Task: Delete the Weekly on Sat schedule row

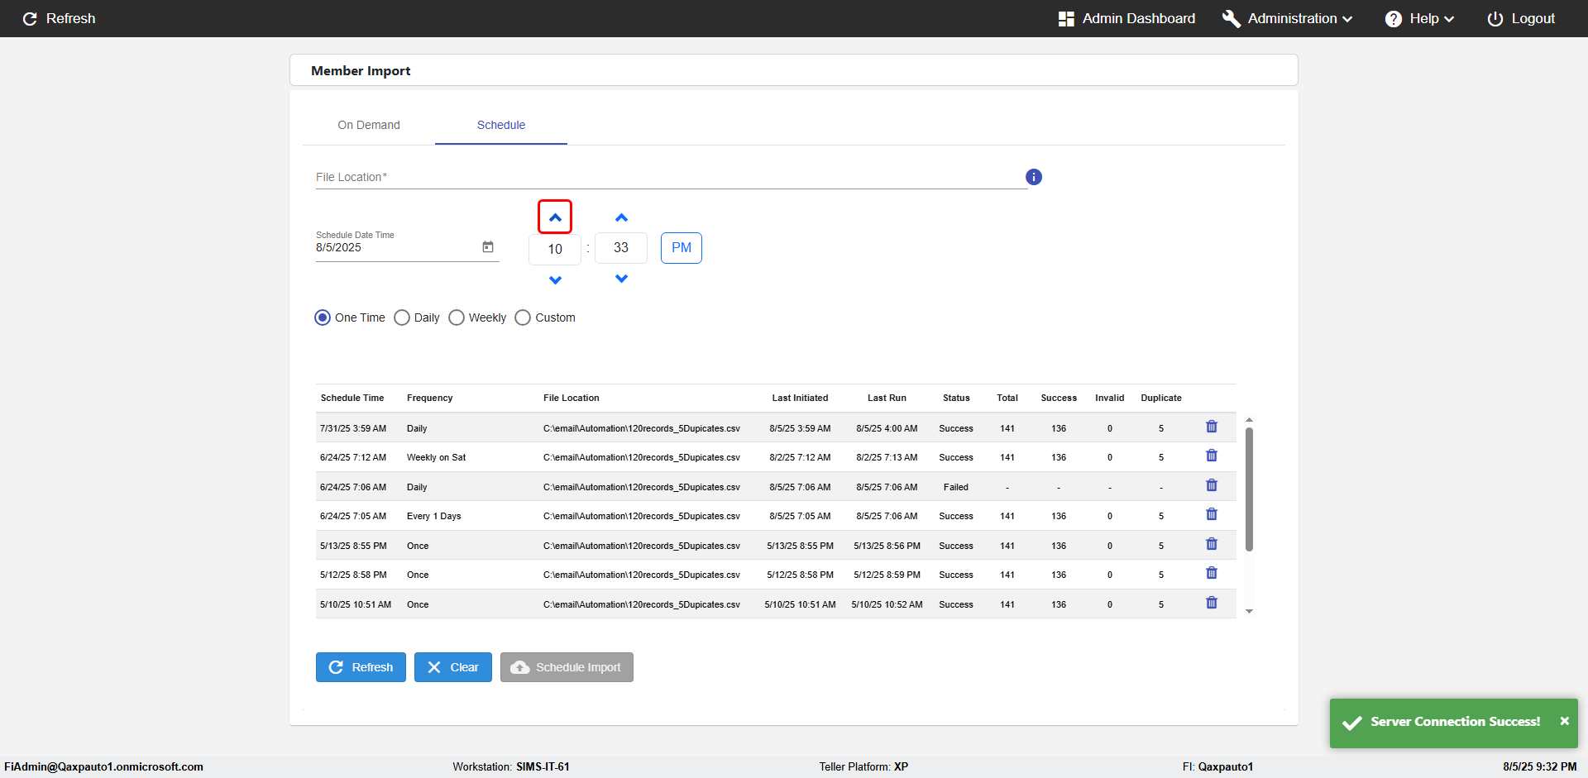Action: tap(1211, 456)
